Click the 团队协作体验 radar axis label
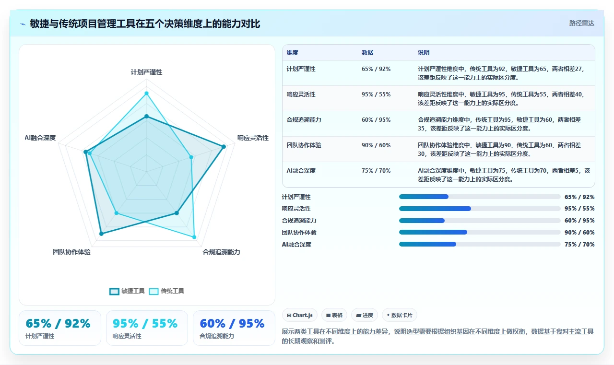Image resolution: width=614 pixels, height=365 pixels. [x=71, y=252]
